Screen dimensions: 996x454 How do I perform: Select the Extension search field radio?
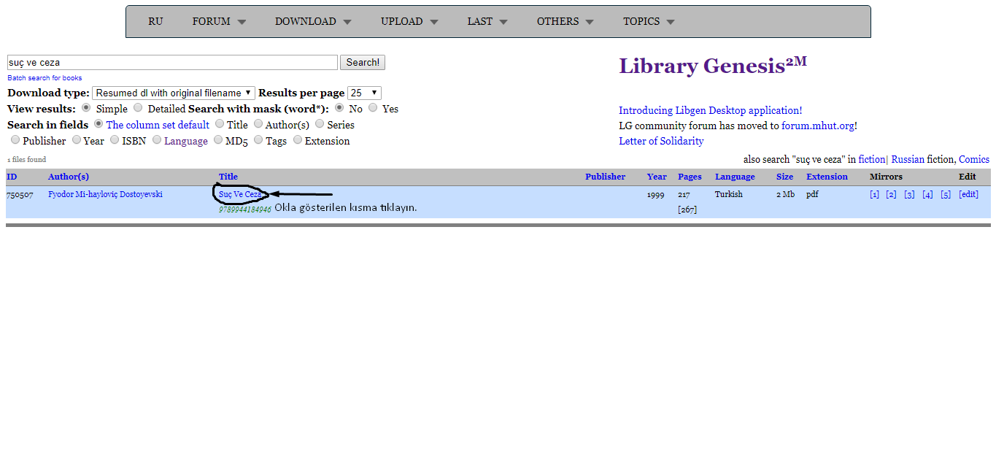[298, 140]
